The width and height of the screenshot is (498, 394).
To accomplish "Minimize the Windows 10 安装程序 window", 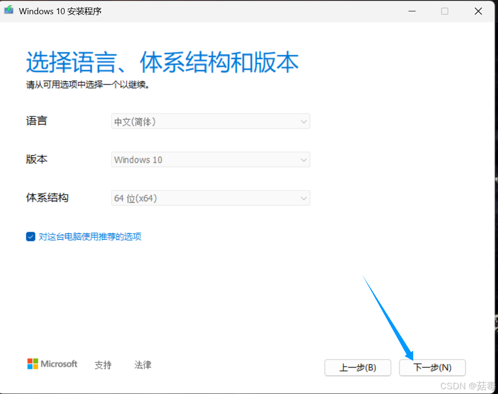I will click(x=412, y=11).
